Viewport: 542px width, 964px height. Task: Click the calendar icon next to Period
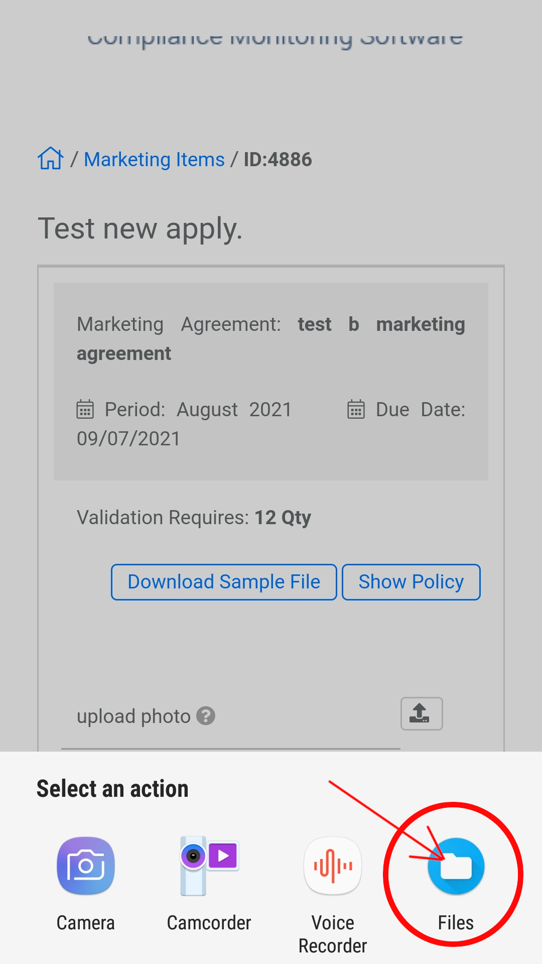[x=85, y=409]
